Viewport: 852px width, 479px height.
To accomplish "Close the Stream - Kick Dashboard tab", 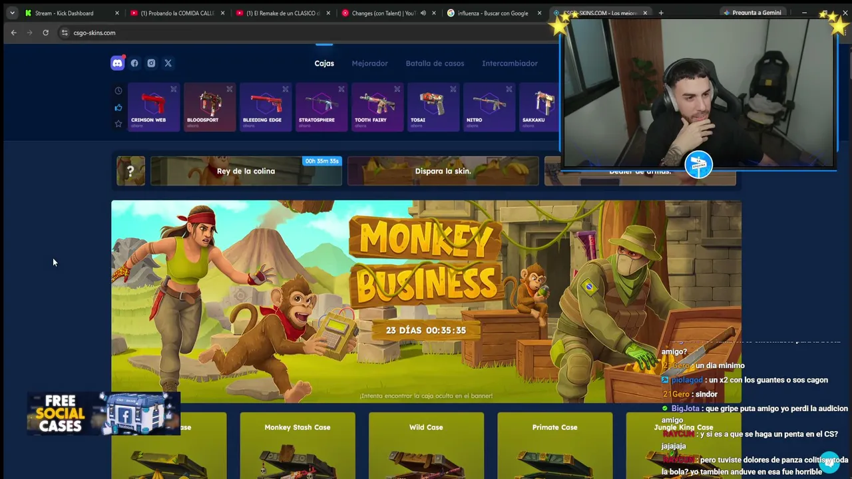I will click(116, 13).
